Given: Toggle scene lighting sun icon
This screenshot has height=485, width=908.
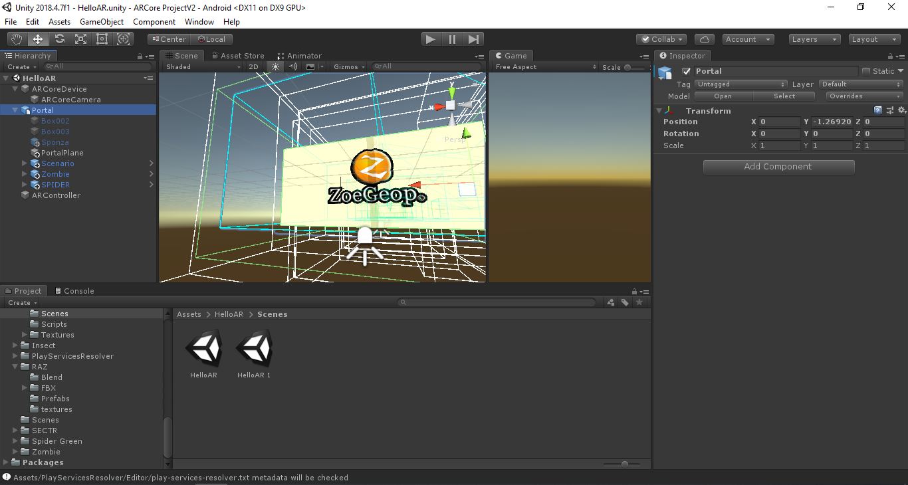Looking at the screenshot, I should click(x=276, y=66).
